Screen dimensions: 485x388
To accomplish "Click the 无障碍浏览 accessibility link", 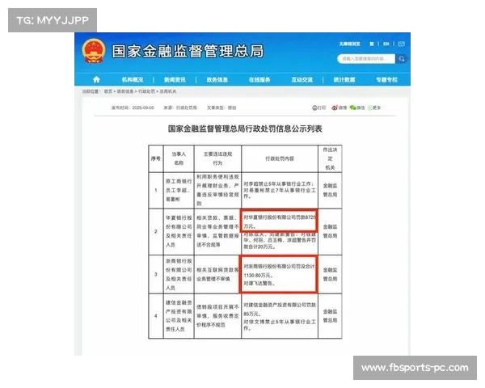I will pos(350,42).
